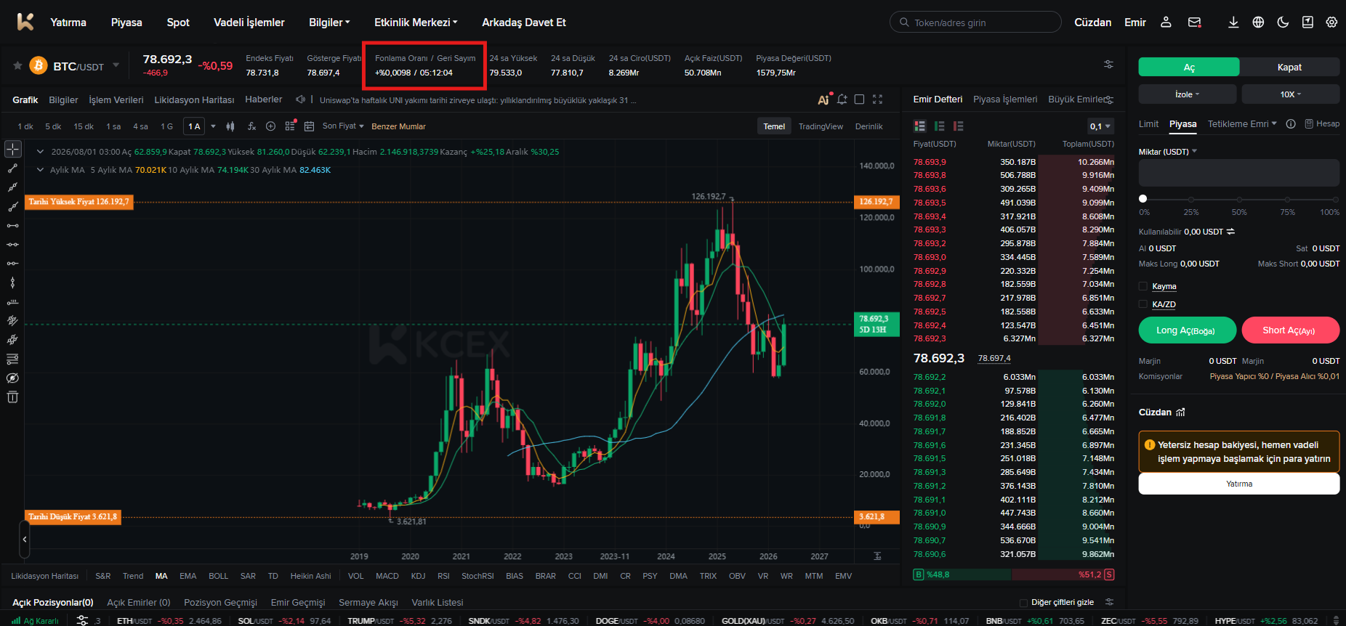This screenshot has width=1346, height=626.
Task: Switch to the Limit order tab
Action: (x=1148, y=124)
